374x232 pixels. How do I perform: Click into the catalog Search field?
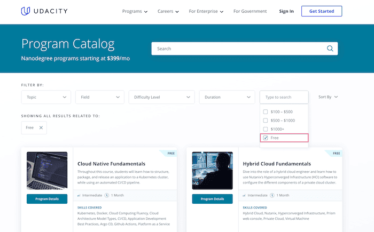click(238, 49)
